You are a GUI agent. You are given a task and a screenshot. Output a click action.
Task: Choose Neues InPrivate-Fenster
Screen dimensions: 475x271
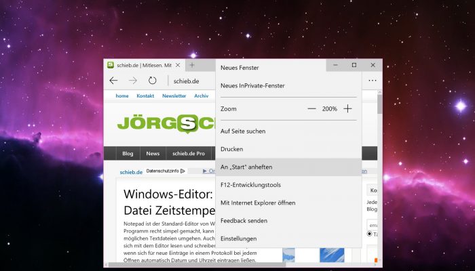click(x=288, y=85)
